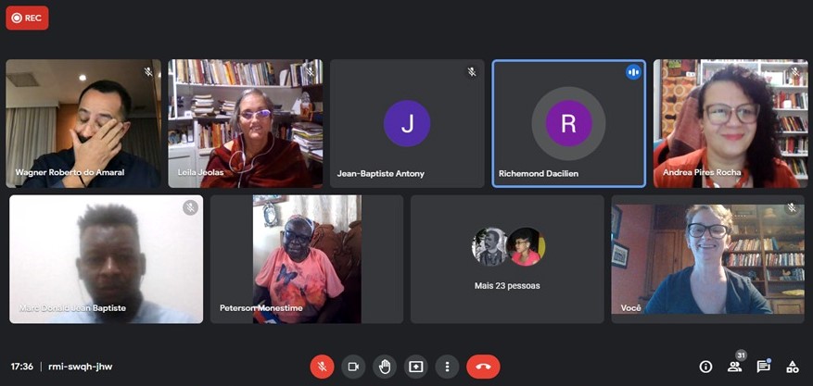Click the present screen icon
This screenshot has height=386, width=813.
(x=416, y=367)
